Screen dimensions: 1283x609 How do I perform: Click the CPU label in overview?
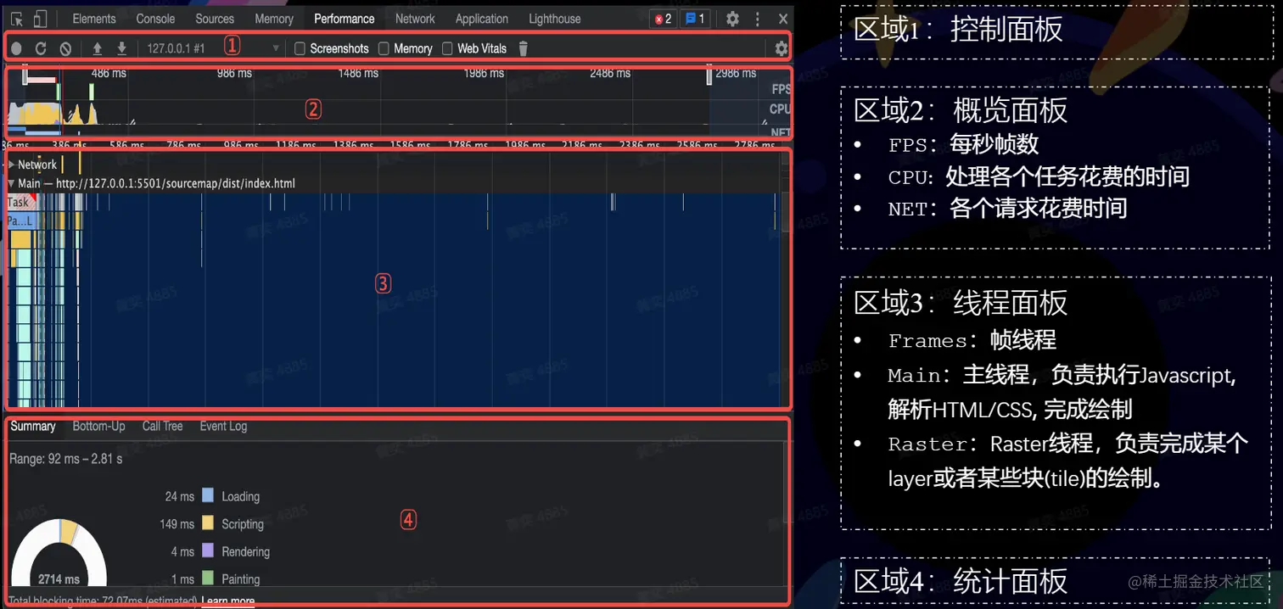(x=780, y=109)
